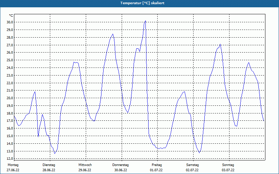Click the Mittwoch day label
This screenshot has height=174, width=279.
[85, 165]
